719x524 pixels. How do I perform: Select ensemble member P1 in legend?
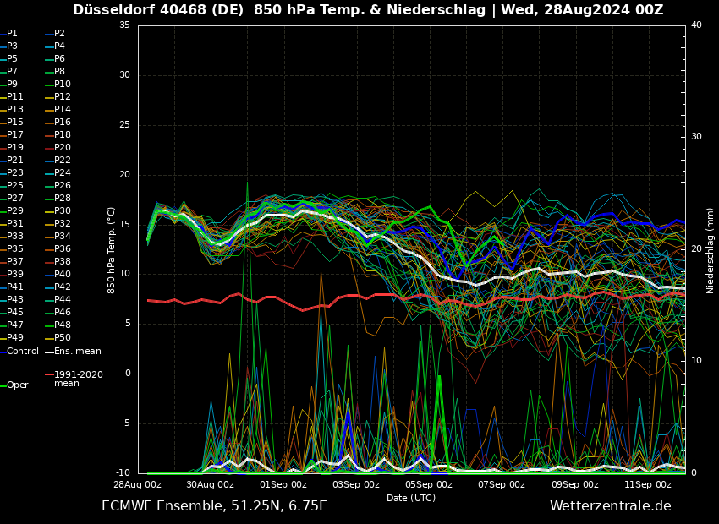(x=12, y=34)
